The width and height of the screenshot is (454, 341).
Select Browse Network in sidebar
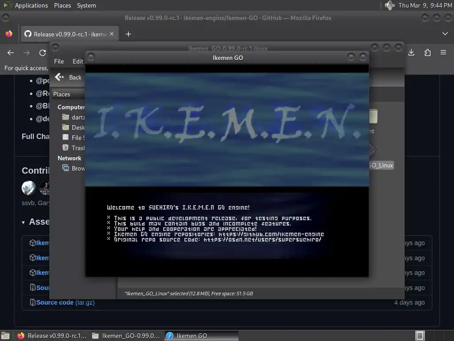(74, 168)
